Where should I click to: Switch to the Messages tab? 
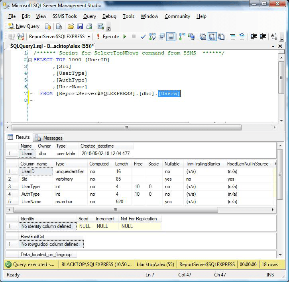[x=49, y=138]
